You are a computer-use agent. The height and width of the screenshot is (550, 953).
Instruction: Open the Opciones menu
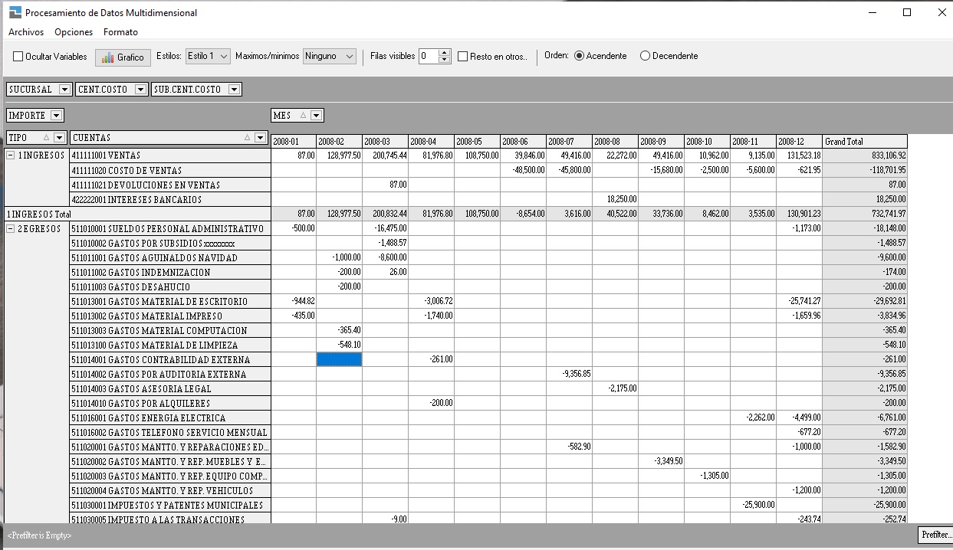[x=74, y=32]
